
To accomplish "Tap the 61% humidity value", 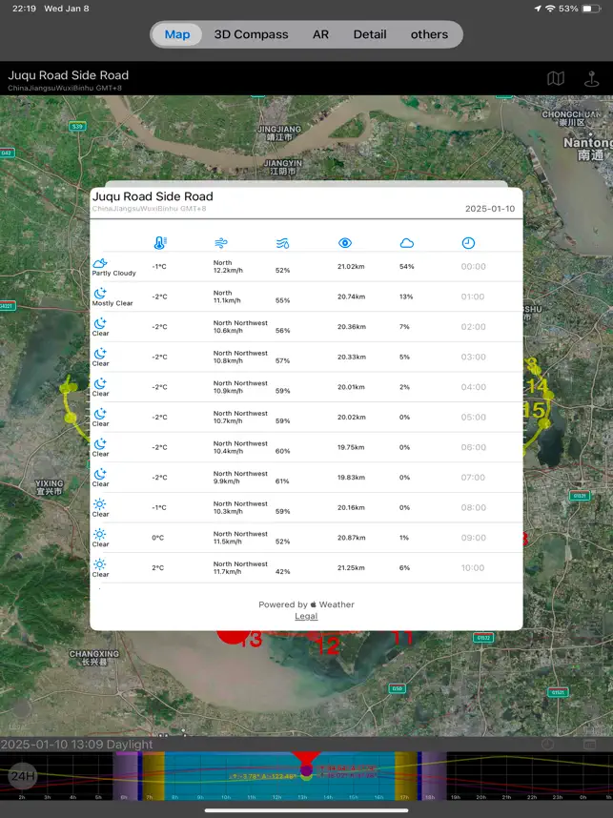I will point(282,481).
